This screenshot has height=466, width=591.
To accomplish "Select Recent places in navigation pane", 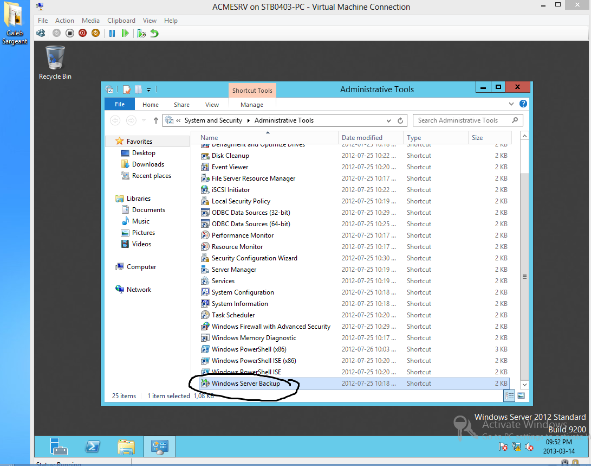I will (x=151, y=175).
